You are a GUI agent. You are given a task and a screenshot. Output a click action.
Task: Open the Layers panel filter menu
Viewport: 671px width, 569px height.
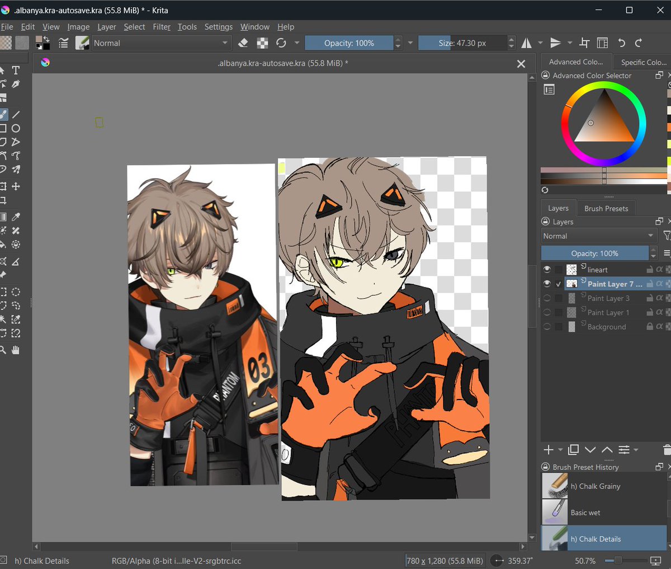pos(667,236)
